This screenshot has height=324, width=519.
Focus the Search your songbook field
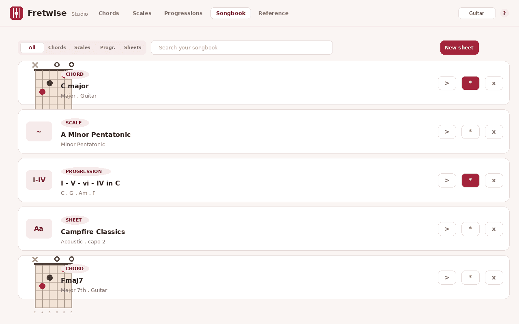pyautogui.click(x=242, y=47)
